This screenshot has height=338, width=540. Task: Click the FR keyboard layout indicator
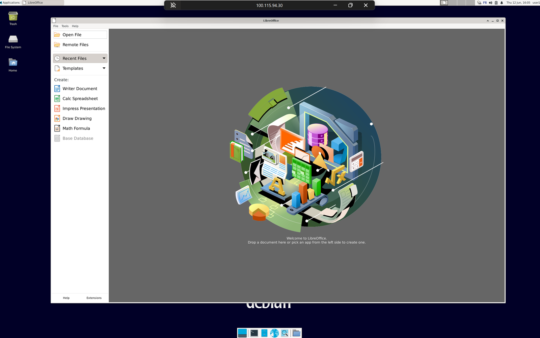click(x=485, y=3)
